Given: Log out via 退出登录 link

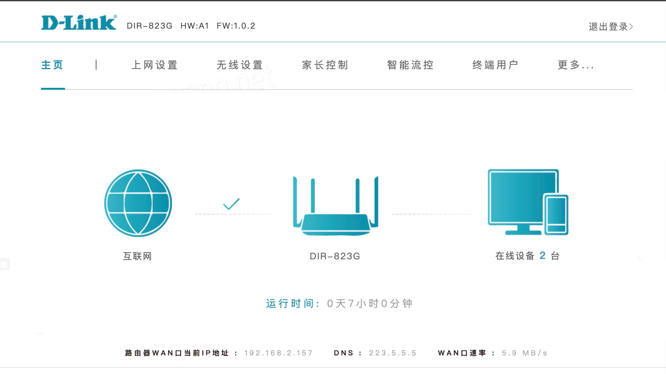Looking at the screenshot, I should pyautogui.click(x=608, y=27).
